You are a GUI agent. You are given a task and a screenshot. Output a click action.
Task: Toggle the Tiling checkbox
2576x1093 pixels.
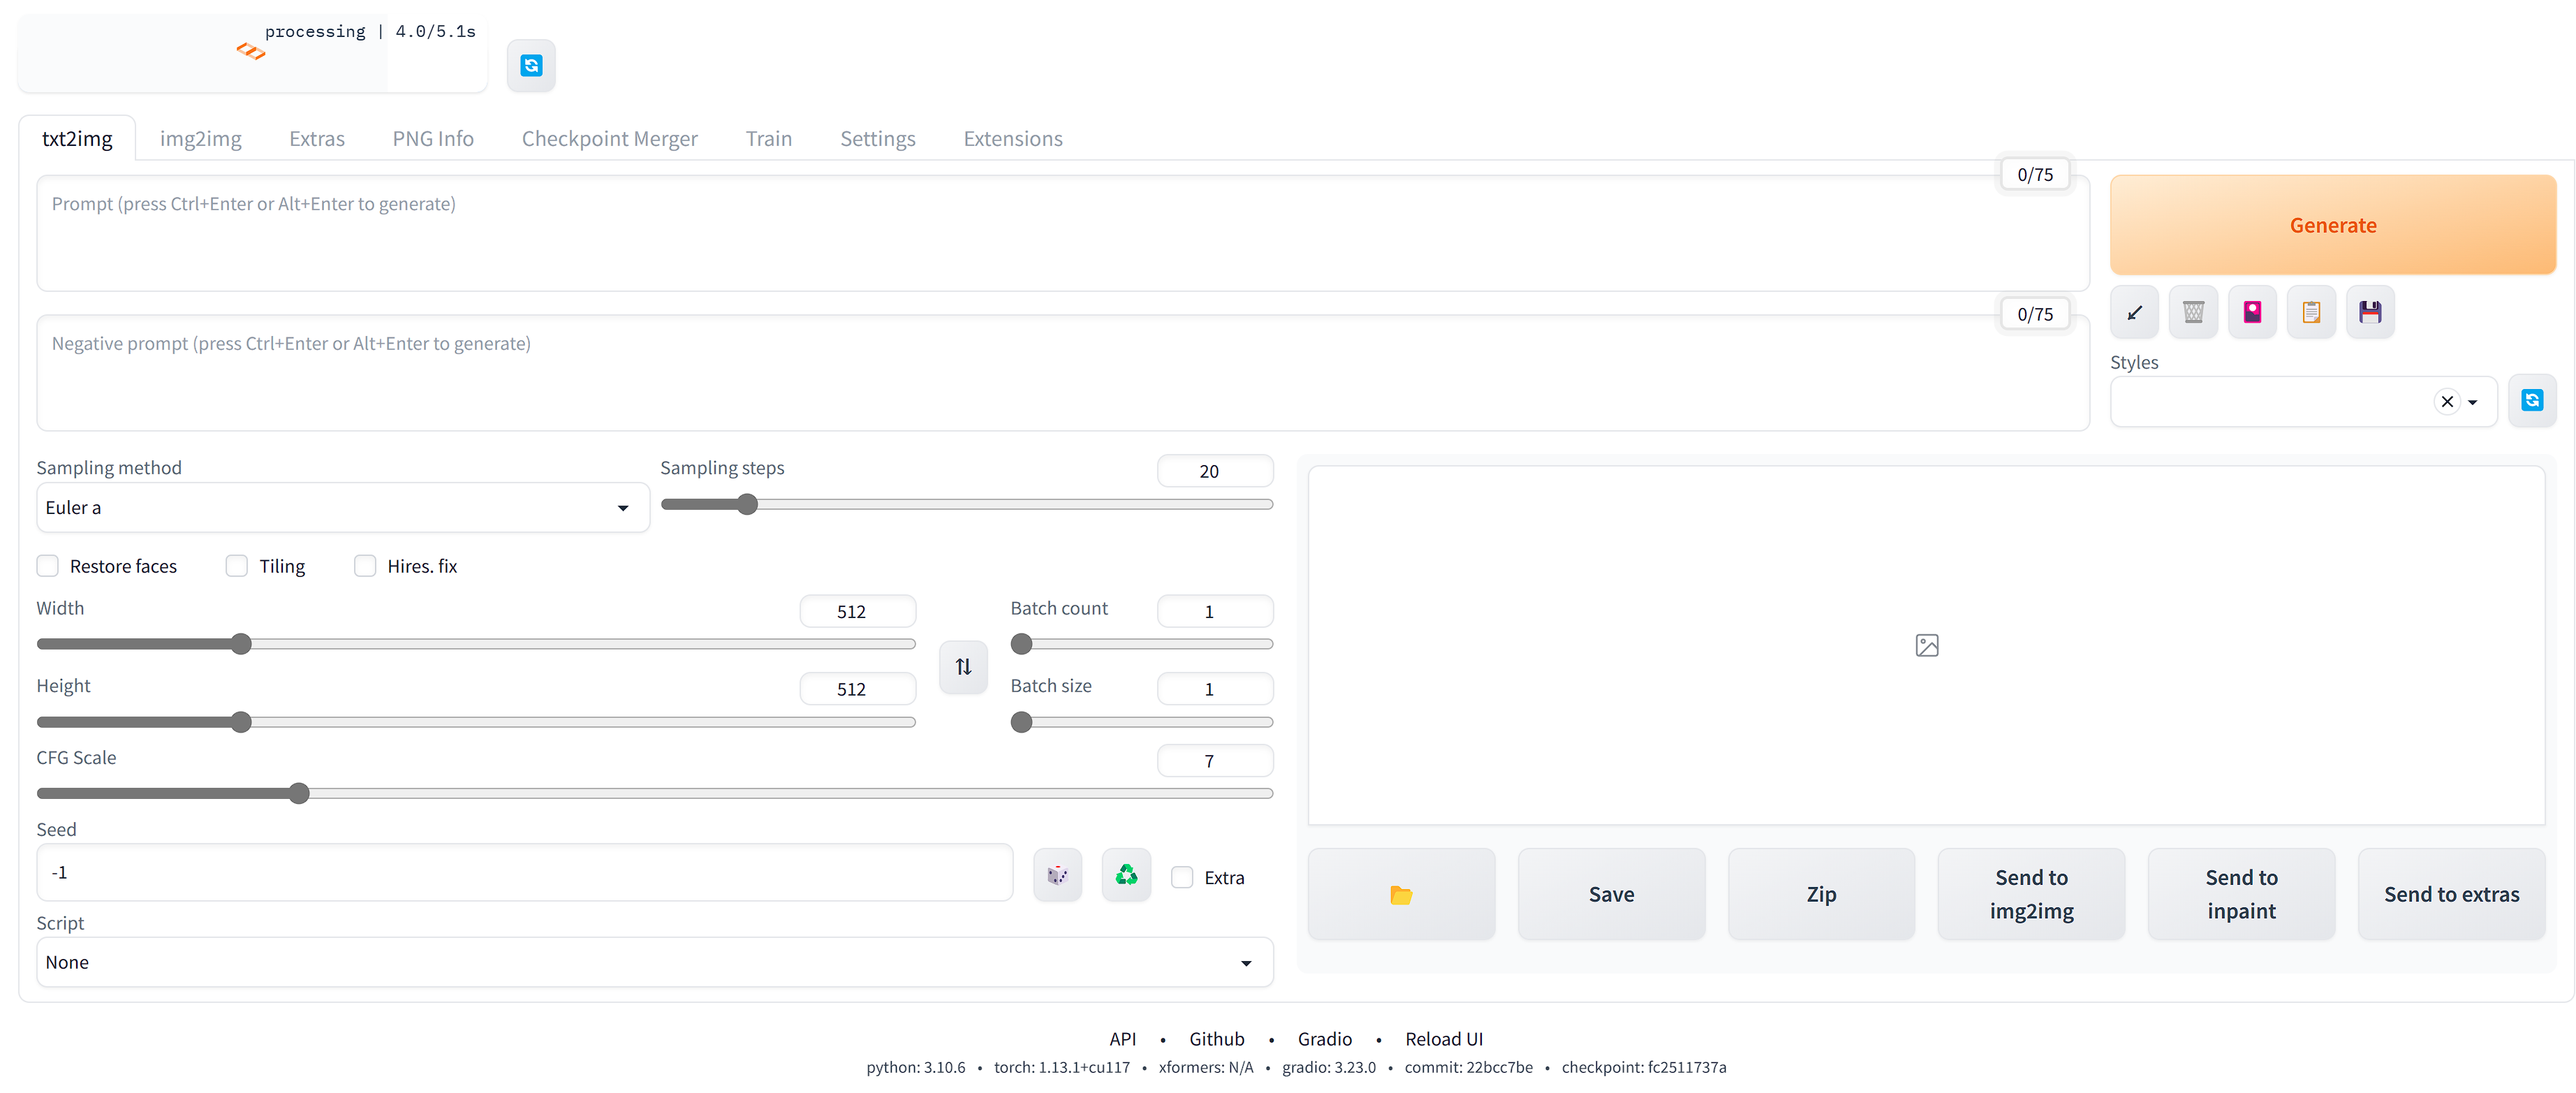coord(237,566)
